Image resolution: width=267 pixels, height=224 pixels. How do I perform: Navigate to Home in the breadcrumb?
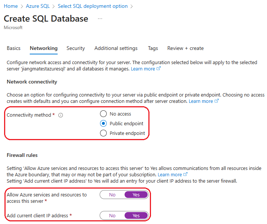(11, 6)
